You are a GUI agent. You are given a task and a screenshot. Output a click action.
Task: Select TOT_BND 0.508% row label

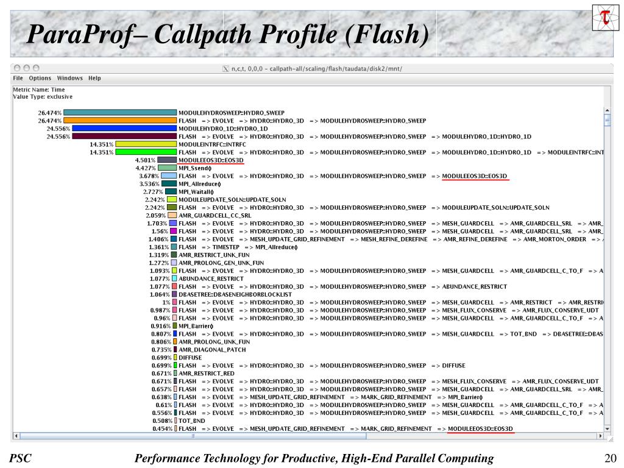click(x=191, y=420)
